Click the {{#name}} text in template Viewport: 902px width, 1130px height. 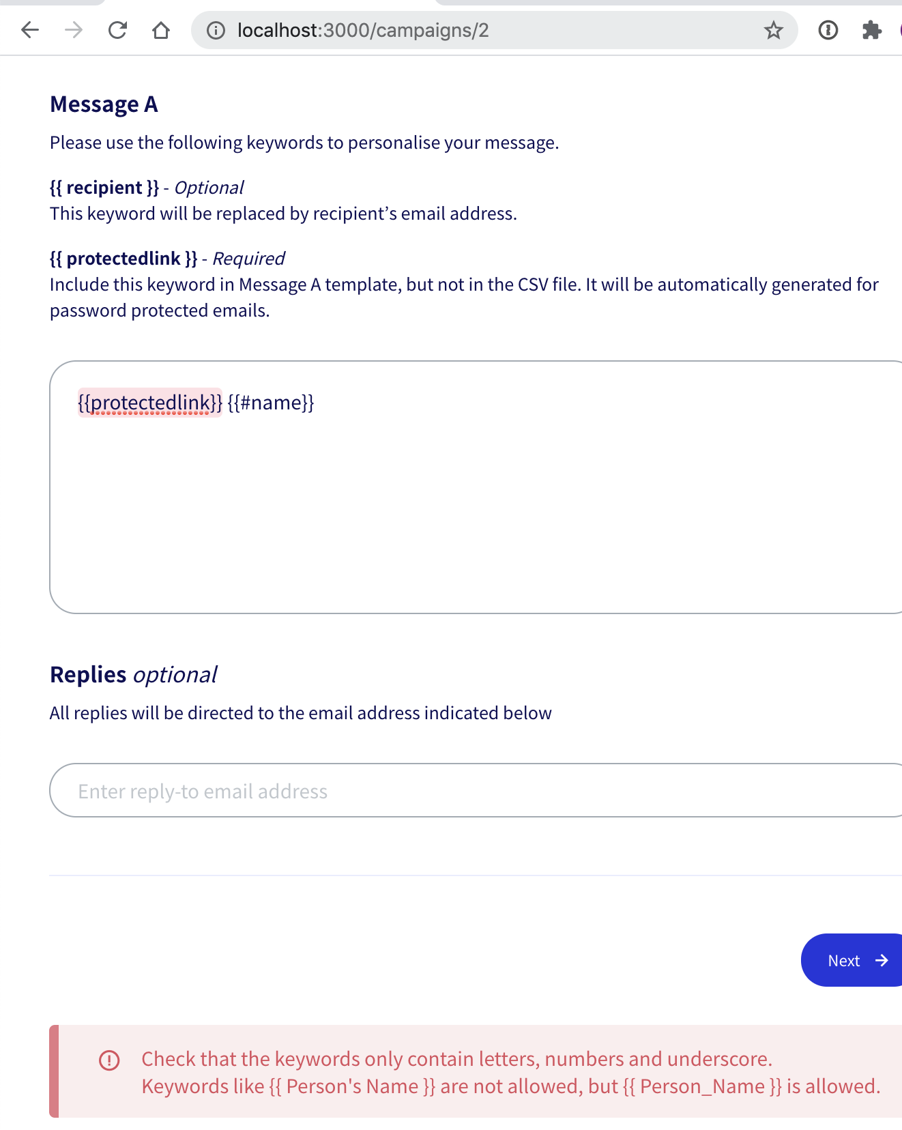(270, 403)
